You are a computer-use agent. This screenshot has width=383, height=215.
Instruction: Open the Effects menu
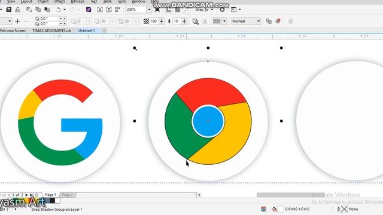coord(60,1)
